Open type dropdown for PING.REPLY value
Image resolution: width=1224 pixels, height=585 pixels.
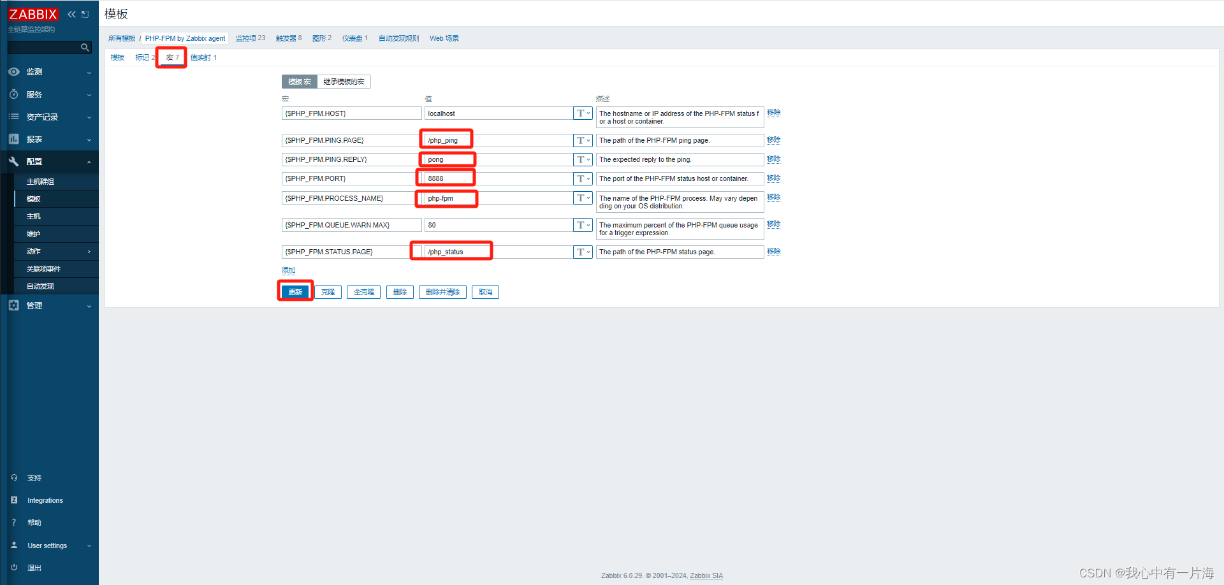point(583,159)
